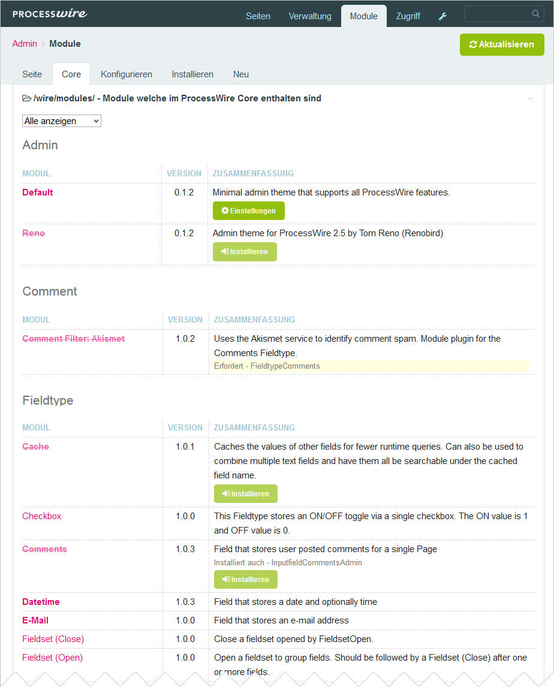Open the wrench tools menu icon

pyautogui.click(x=442, y=16)
